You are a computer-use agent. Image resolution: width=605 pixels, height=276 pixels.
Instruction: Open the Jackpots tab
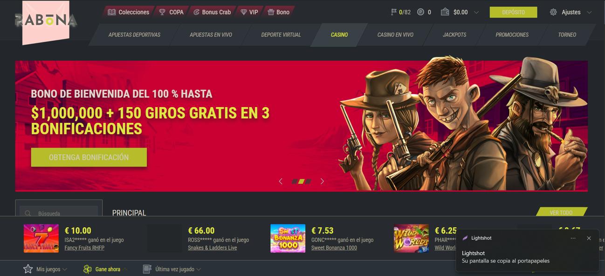(x=454, y=35)
